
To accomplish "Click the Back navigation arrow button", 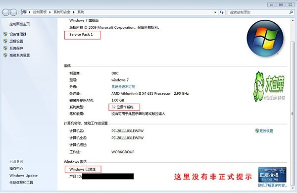I will click(x=5, y=12).
